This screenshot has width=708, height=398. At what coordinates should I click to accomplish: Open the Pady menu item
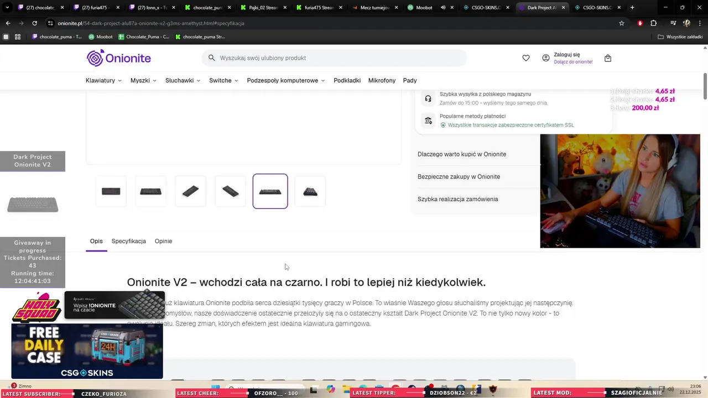point(410,81)
